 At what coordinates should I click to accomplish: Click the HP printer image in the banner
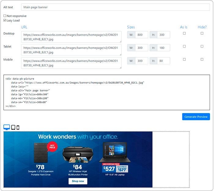tap(78, 155)
